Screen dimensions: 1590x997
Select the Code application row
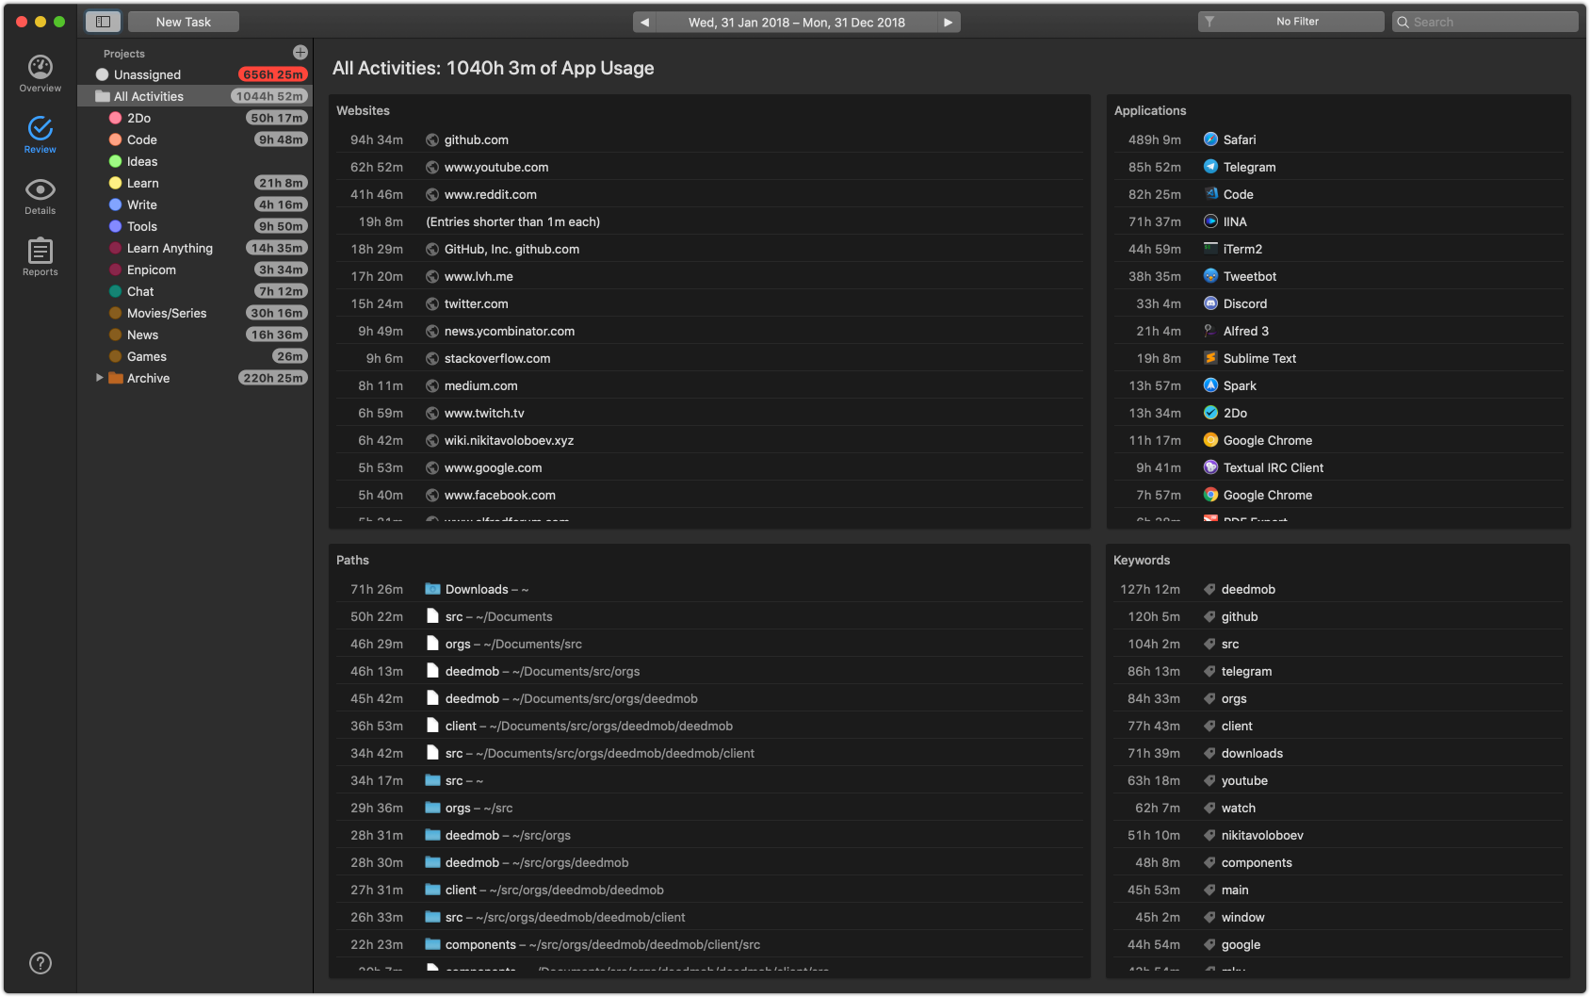(1339, 194)
